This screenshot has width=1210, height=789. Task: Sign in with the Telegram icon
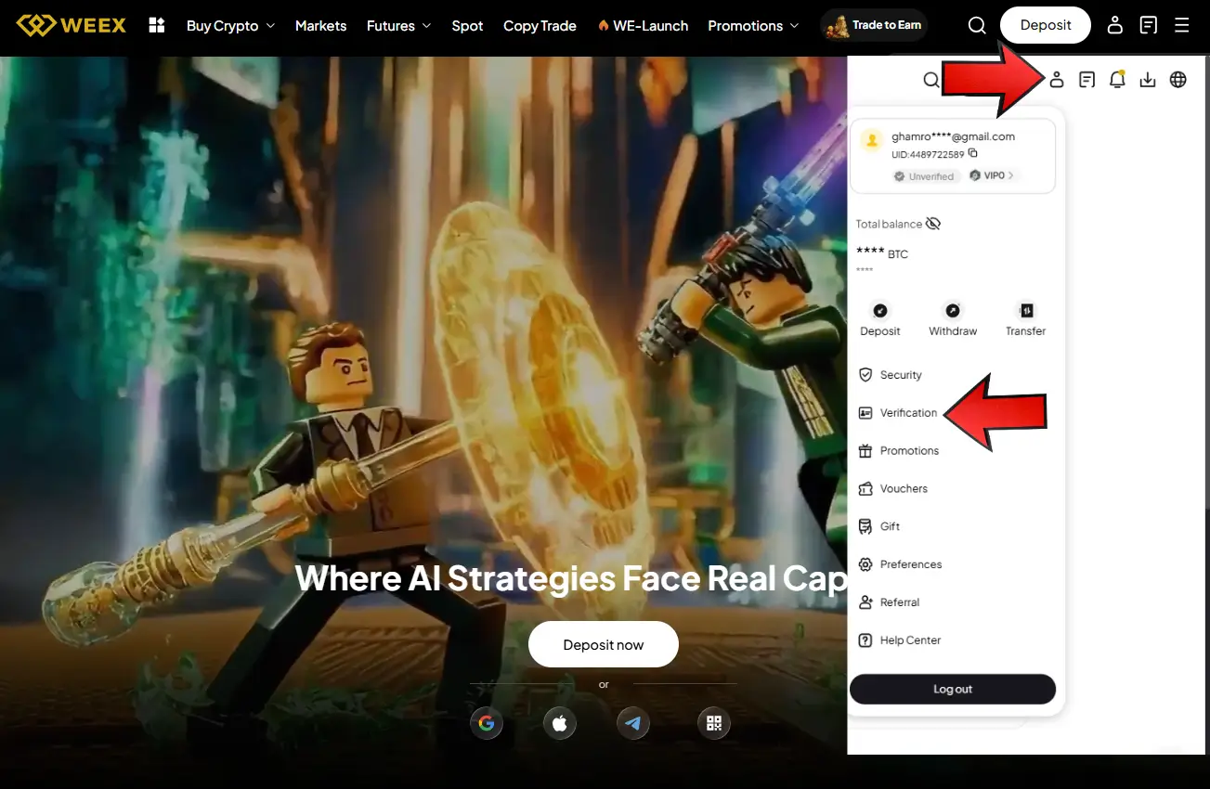(x=633, y=723)
